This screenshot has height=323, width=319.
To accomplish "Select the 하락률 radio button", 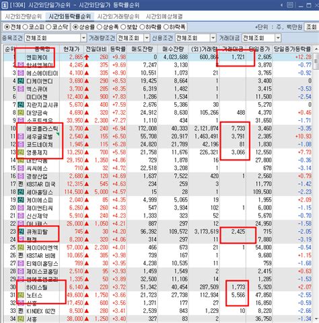I will coord(142,27).
